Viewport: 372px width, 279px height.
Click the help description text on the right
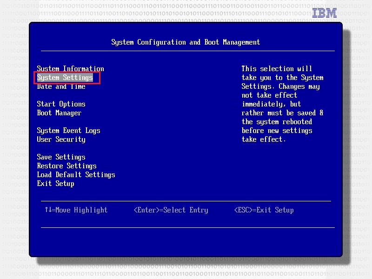tap(282, 104)
